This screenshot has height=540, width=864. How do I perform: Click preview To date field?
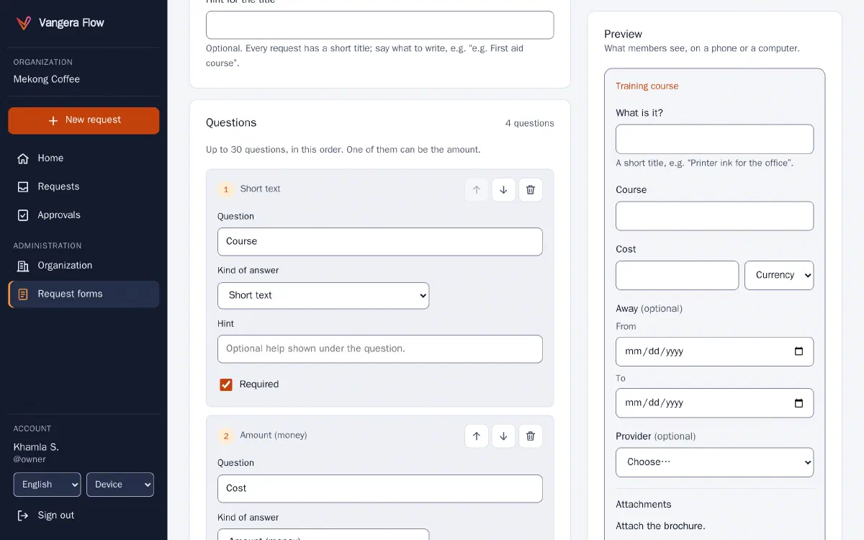[x=714, y=403]
